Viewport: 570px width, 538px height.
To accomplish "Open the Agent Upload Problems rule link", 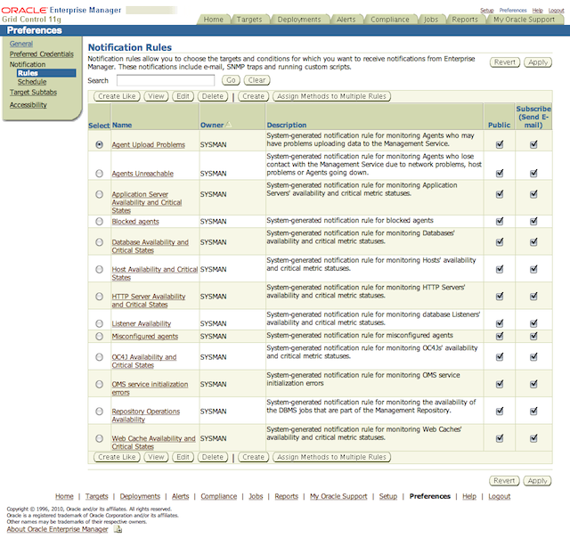I will tap(148, 144).
